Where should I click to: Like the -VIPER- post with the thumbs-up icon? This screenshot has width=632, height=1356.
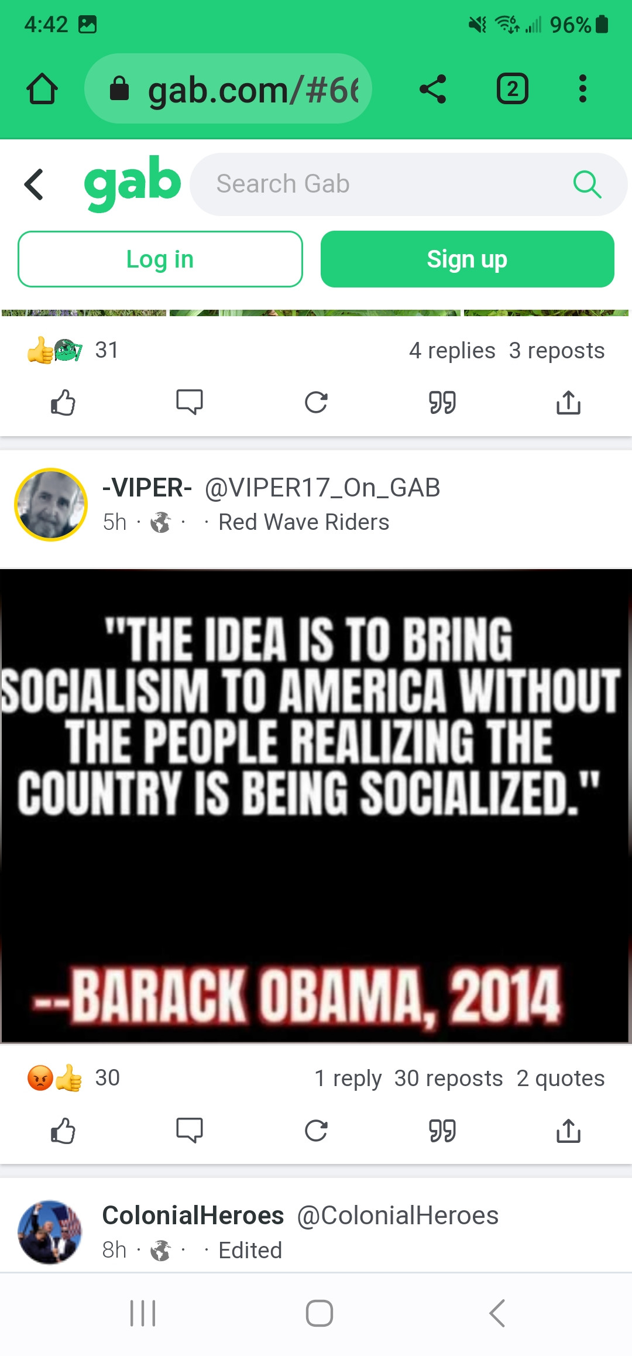click(x=63, y=1131)
